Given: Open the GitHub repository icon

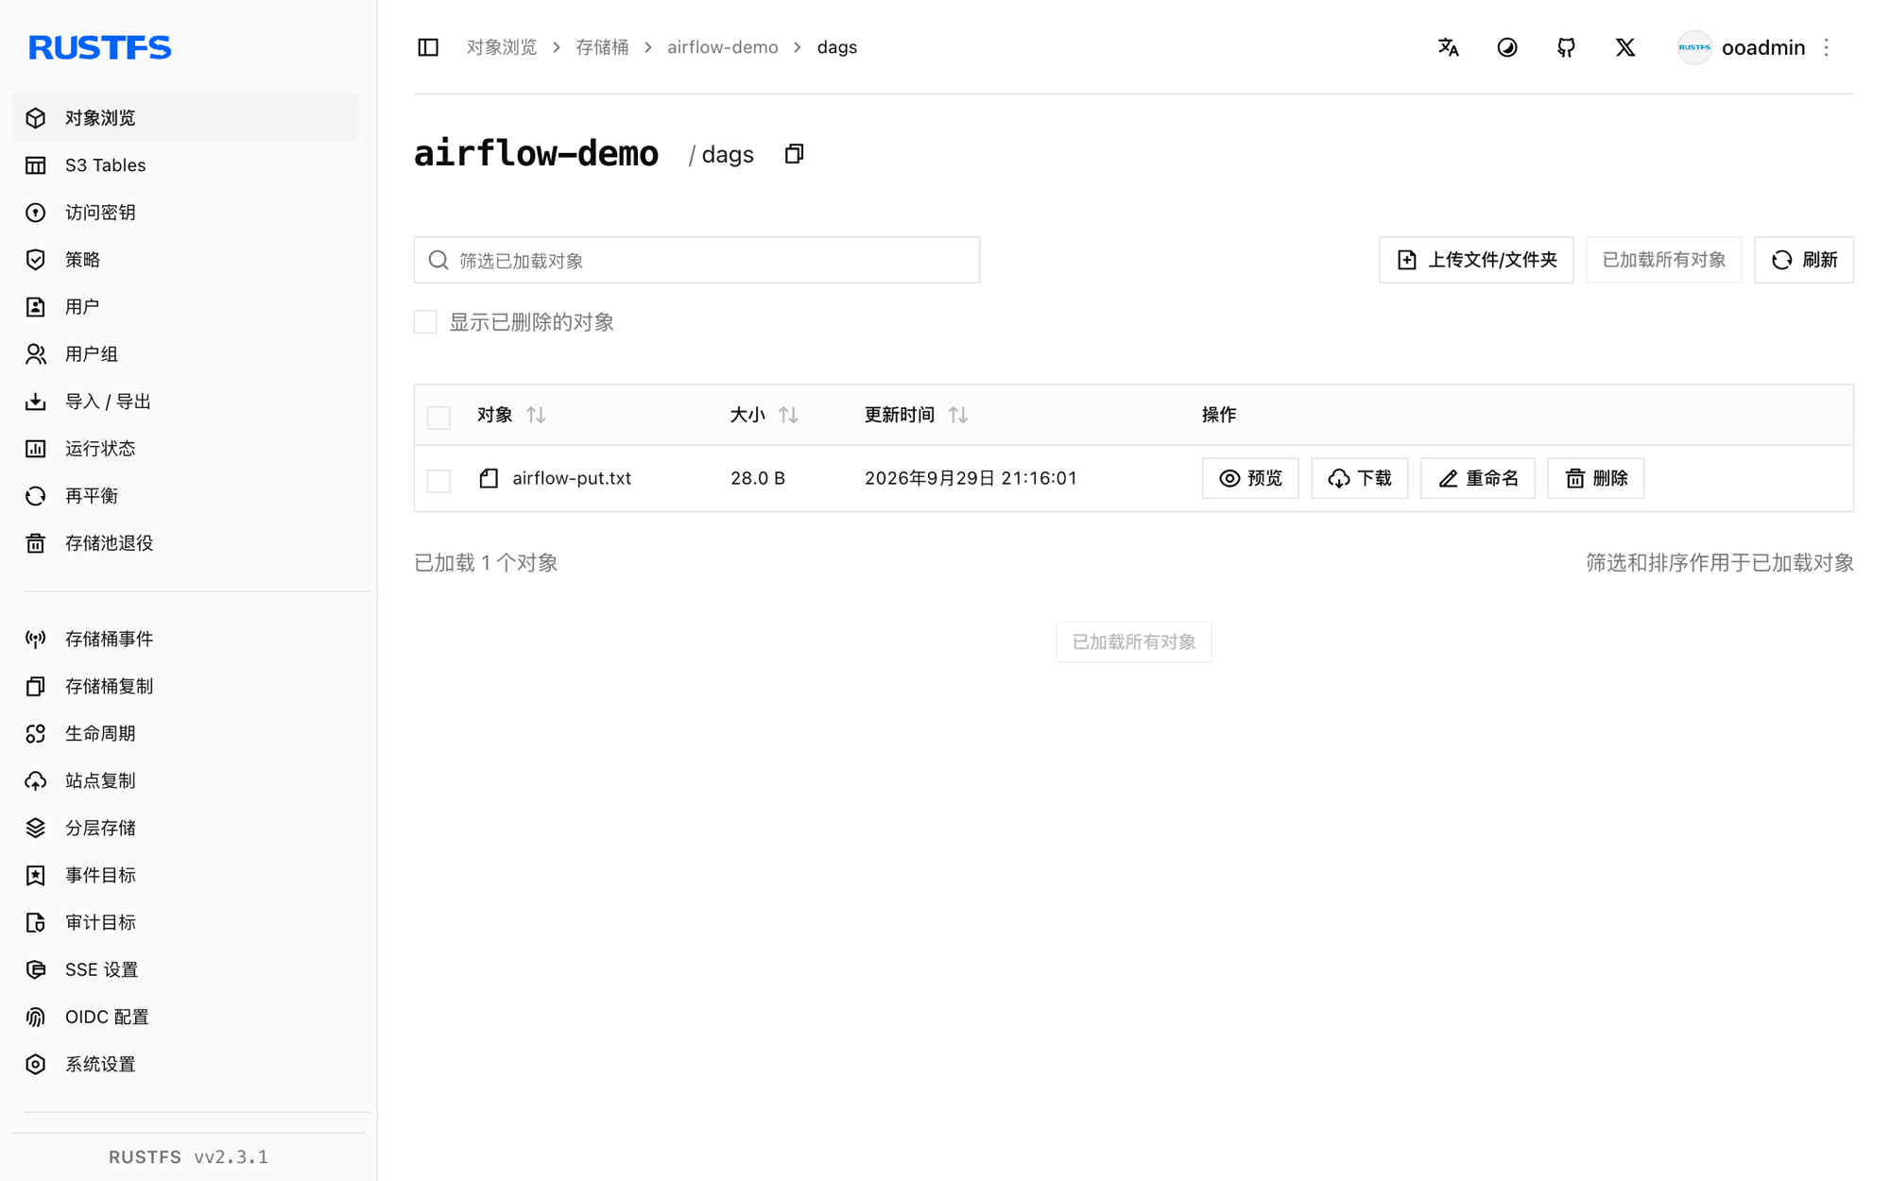Looking at the screenshot, I should (x=1566, y=47).
